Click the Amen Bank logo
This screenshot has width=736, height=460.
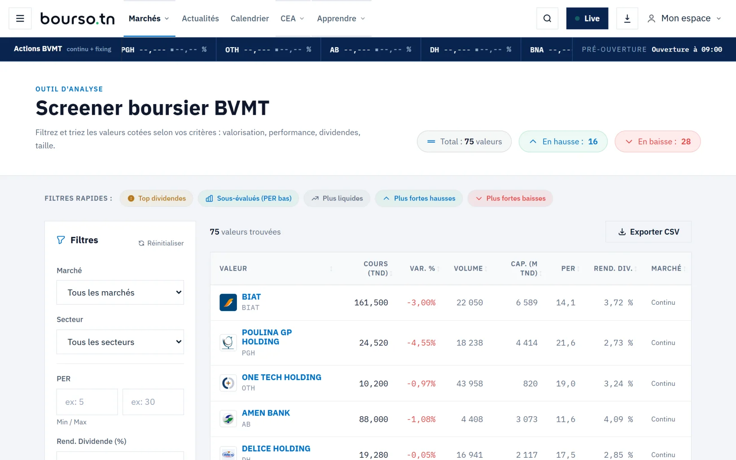tap(228, 419)
